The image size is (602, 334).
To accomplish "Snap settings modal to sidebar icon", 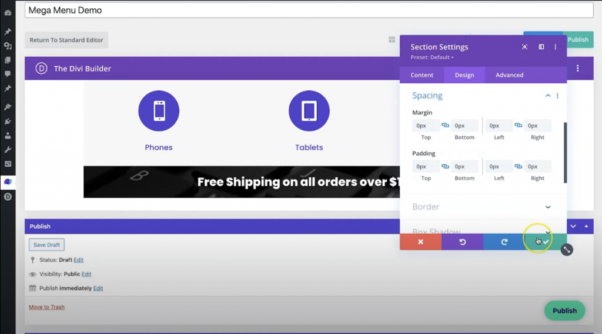I will [x=541, y=47].
